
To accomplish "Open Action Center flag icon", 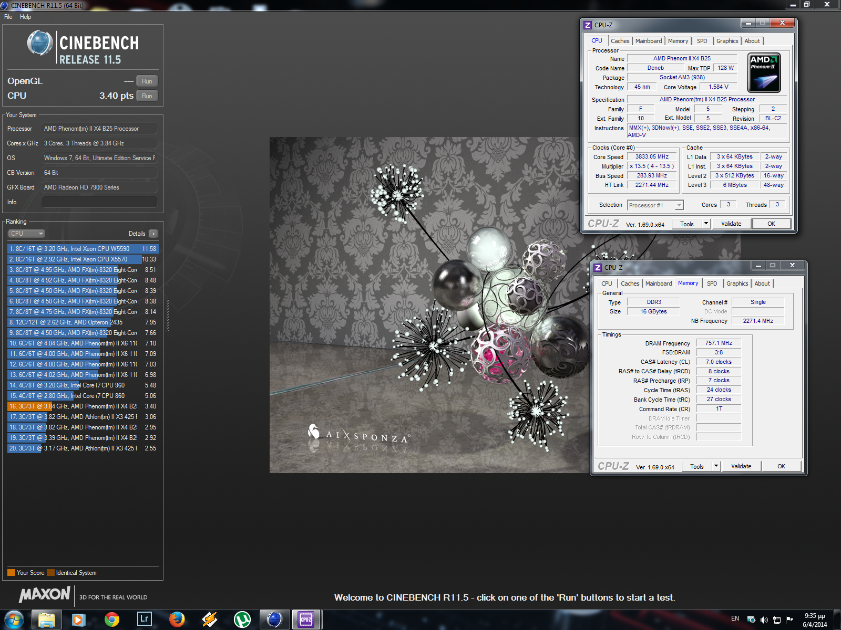I will pyautogui.click(x=789, y=619).
